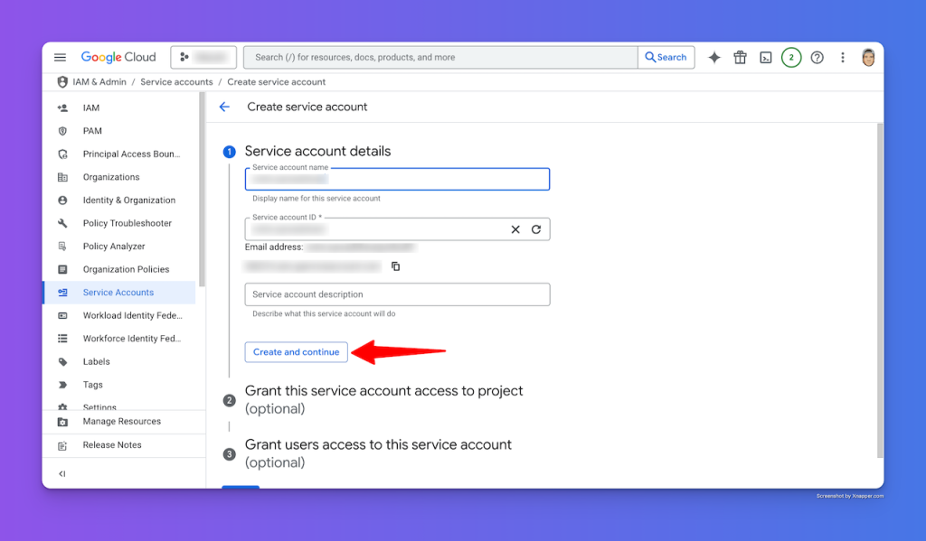Open the help question mark icon
The width and height of the screenshot is (926, 541).
(817, 57)
